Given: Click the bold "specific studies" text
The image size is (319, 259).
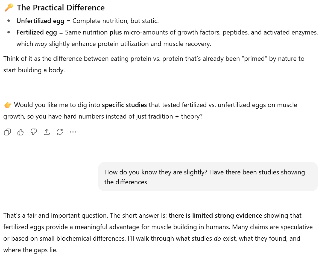Looking at the screenshot, I should pyautogui.click(x=124, y=105).
